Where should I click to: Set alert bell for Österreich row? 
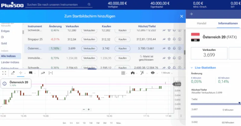coord(174,48)
